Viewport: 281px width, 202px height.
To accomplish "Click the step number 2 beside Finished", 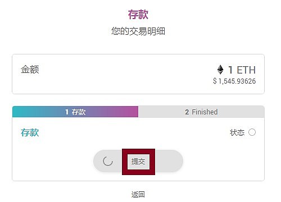I will point(187,112).
